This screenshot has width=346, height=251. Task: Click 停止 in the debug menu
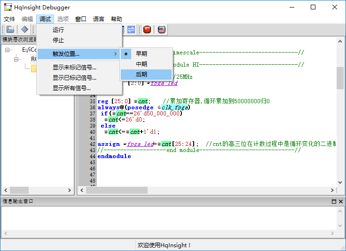click(x=58, y=40)
